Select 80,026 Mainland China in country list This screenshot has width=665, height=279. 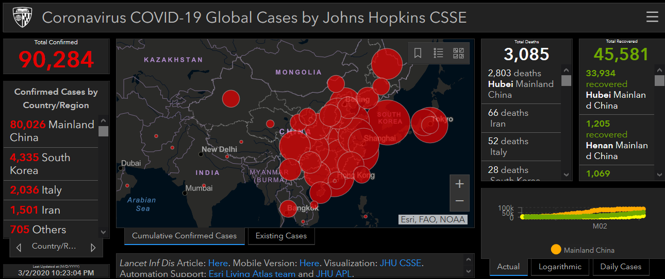coord(52,131)
